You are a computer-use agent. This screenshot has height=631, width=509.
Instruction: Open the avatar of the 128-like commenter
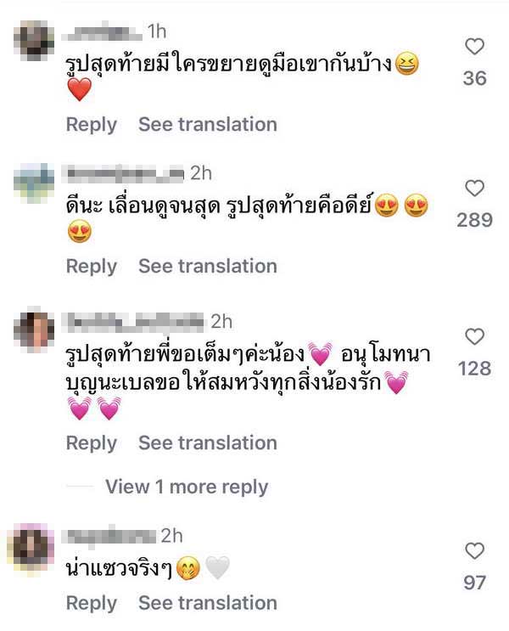pyautogui.click(x=34, y=330)
